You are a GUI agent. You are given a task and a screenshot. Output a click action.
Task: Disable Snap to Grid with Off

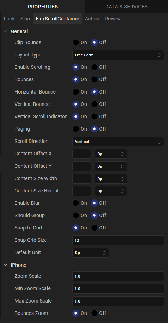[94, 228]
